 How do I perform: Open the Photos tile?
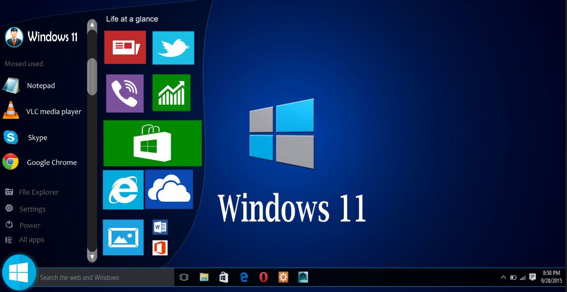pyautogui.click(x=123, y=237)
